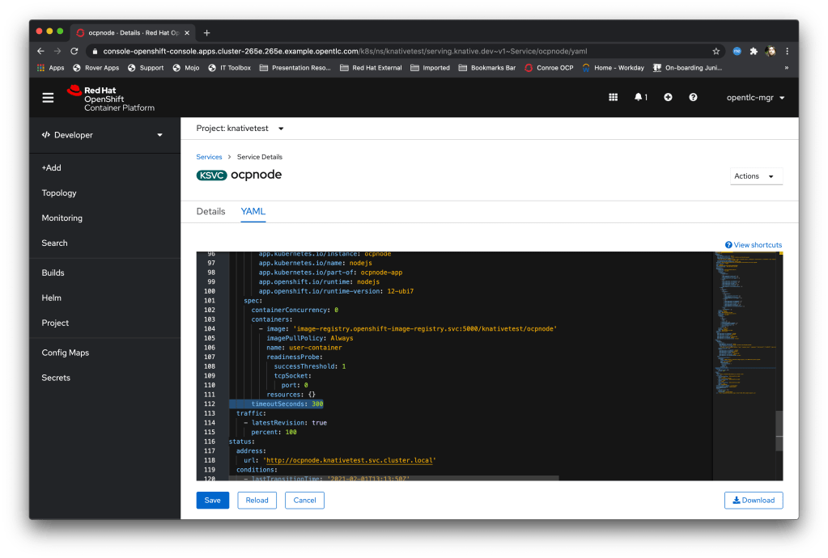Open Chrome extensions puzzle icon
The height and width of the screenshot is (558, 828).
[x=754, y=51]
